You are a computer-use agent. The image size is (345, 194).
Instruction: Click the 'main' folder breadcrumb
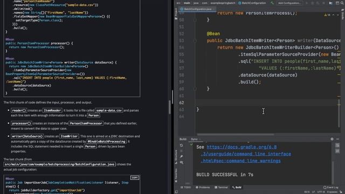click(x=187, y=3)
